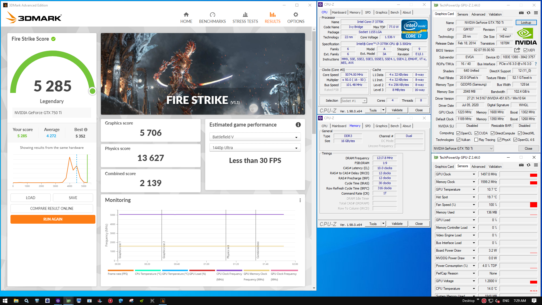Toggle the DirectML checkbox

click(x=520, y=133)
